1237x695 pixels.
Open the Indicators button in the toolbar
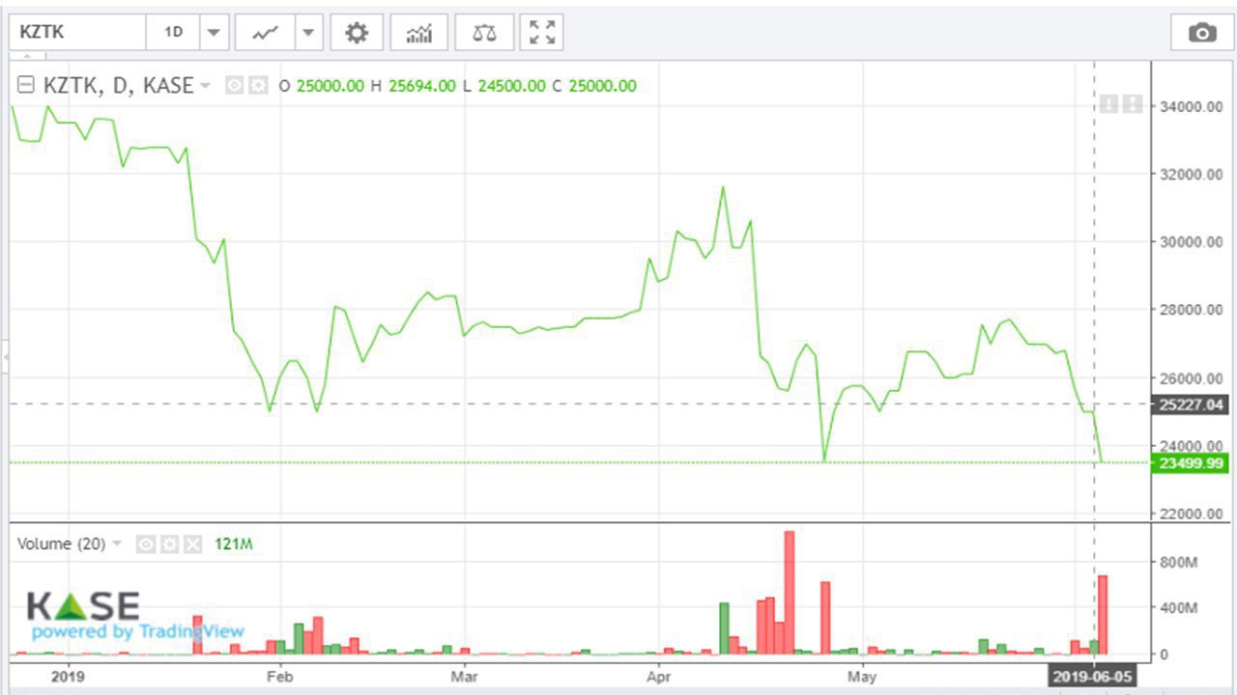[x=419, y=33]
